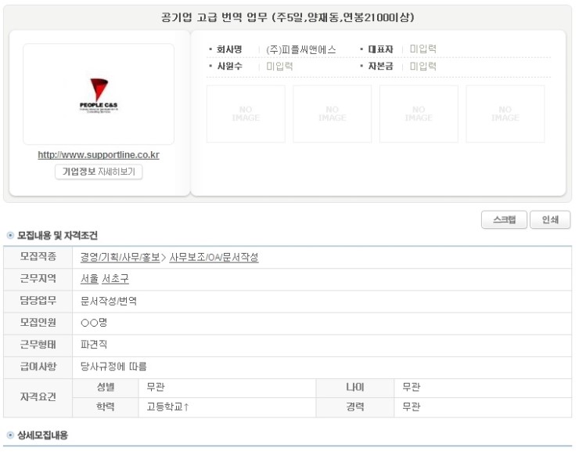Open the 사무보조/OA/문서작성 category link
This screenshot has height=452, width=579.
pyautogui.click(x=214, y=257)
